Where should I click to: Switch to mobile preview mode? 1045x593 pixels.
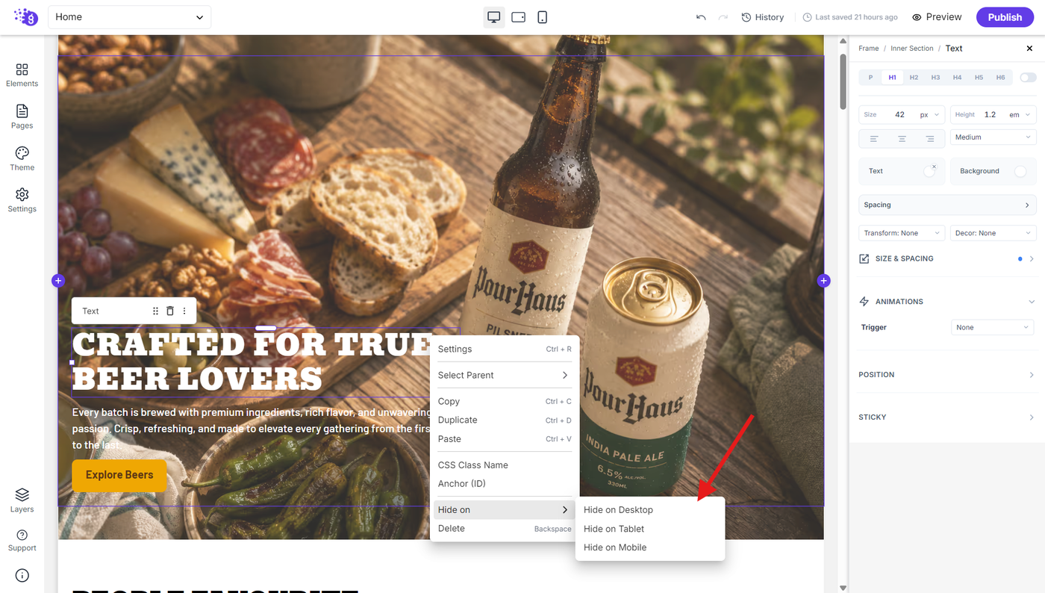543,17
